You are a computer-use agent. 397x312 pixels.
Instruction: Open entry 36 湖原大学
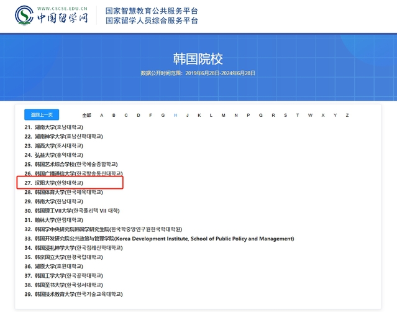coord(53,267)
